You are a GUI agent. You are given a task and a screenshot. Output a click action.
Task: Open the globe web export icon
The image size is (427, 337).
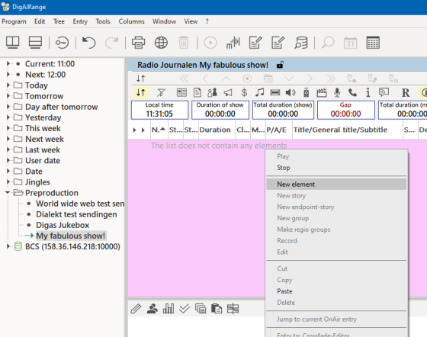pyautogui.click(x=161, y=43)
